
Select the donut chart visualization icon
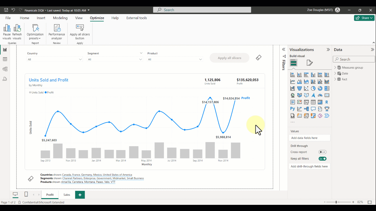pos(320,88)
